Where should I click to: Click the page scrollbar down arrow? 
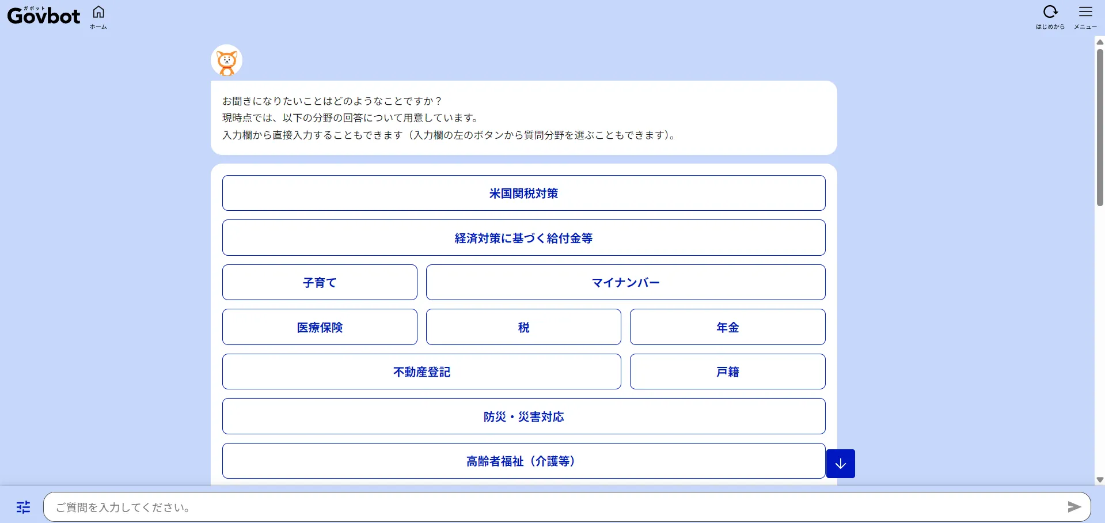pos(1100,480)
